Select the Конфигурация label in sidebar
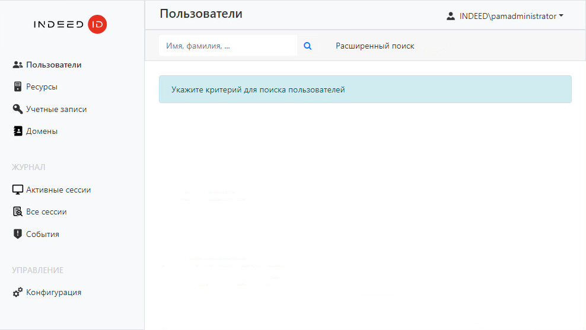This screenshot has height=330, width=586. click(x=53, y=292)
